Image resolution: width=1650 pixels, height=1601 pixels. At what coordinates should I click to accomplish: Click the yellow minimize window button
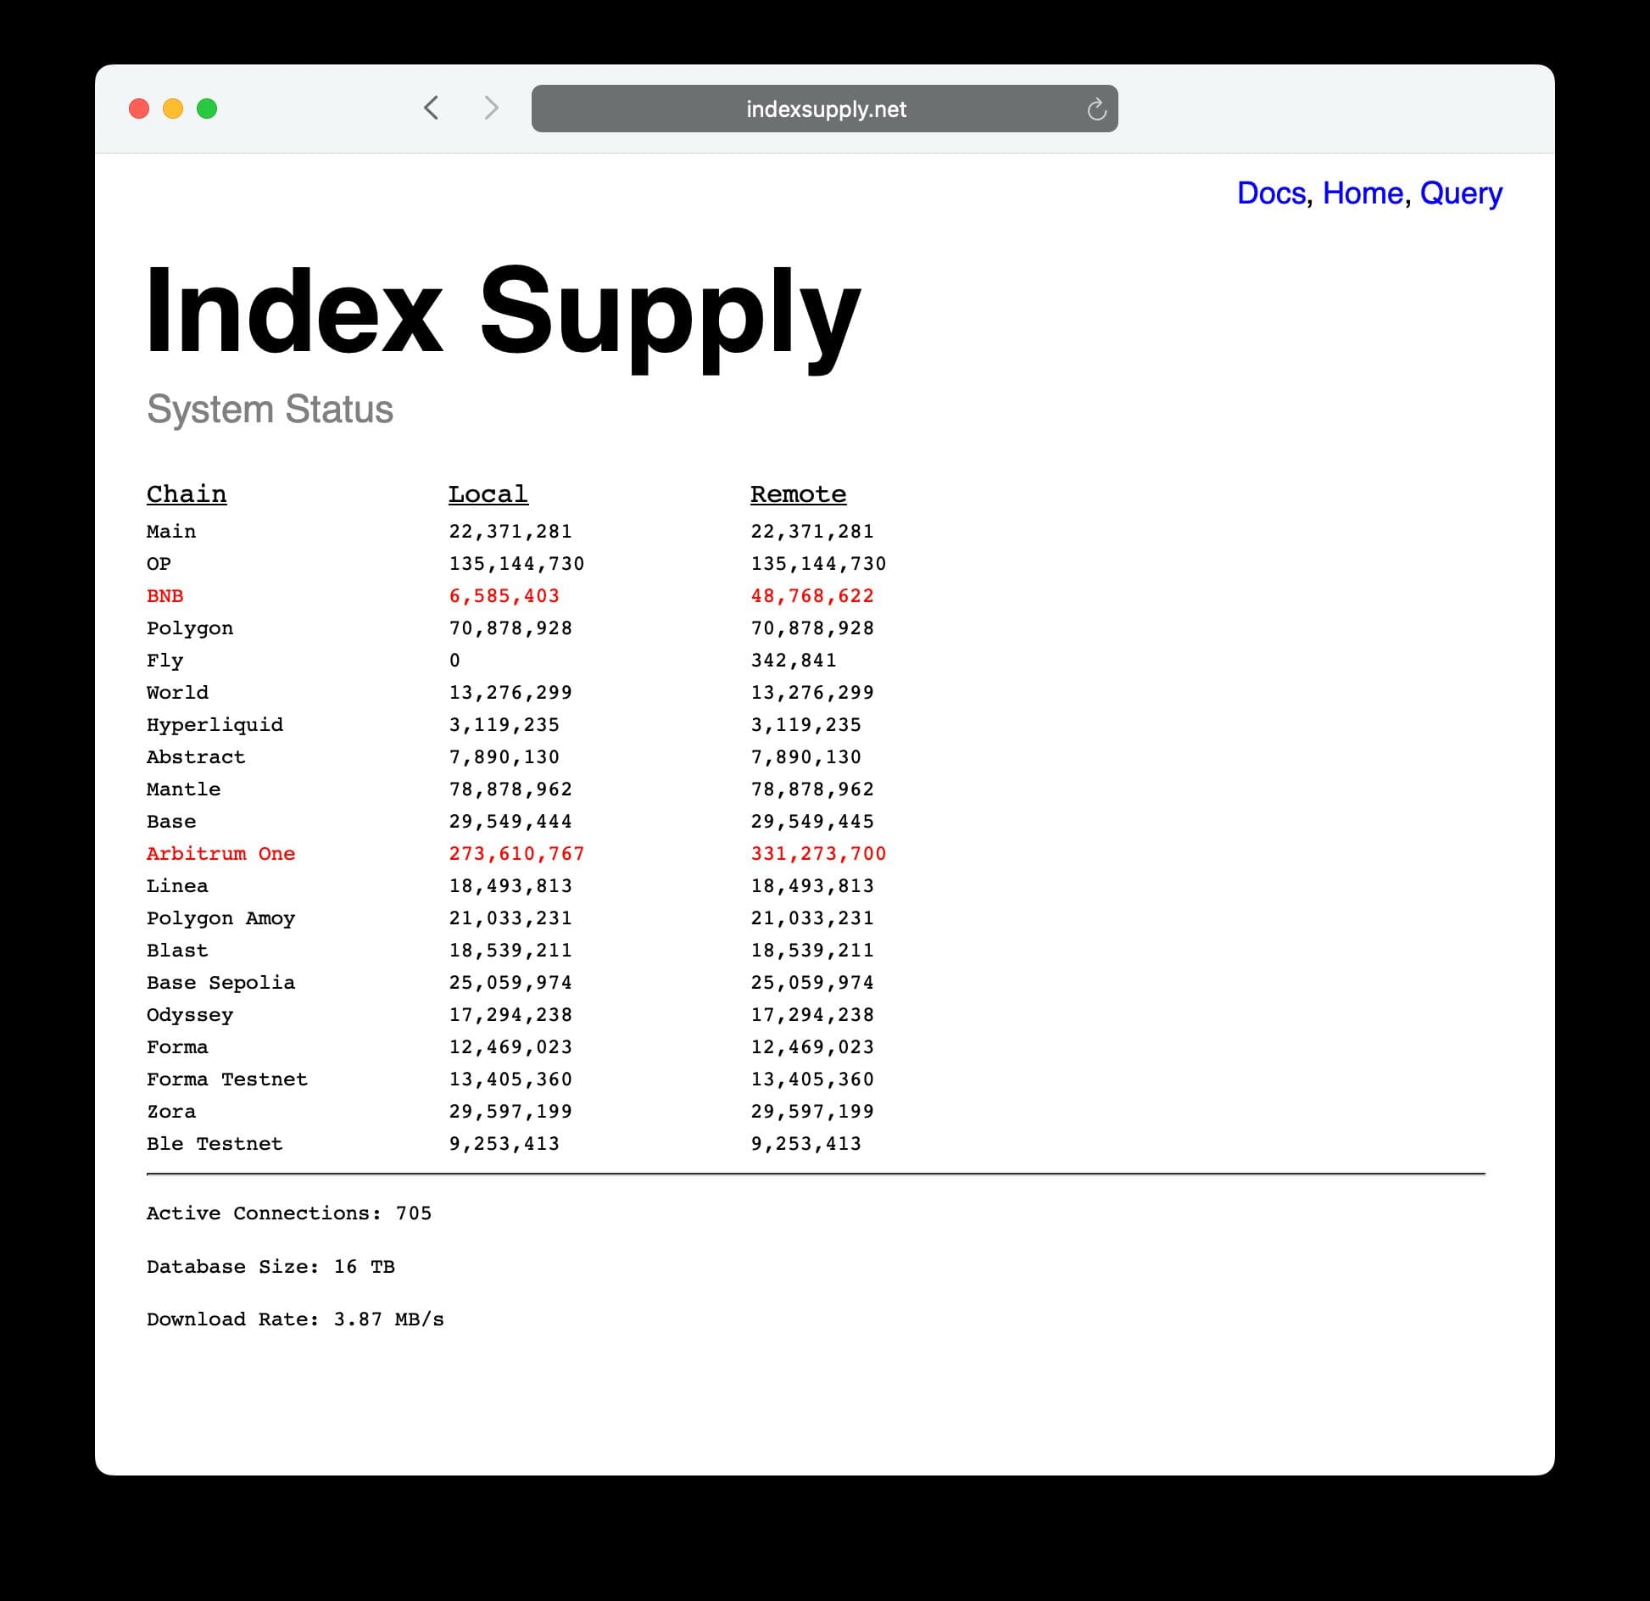click(173, 109)
